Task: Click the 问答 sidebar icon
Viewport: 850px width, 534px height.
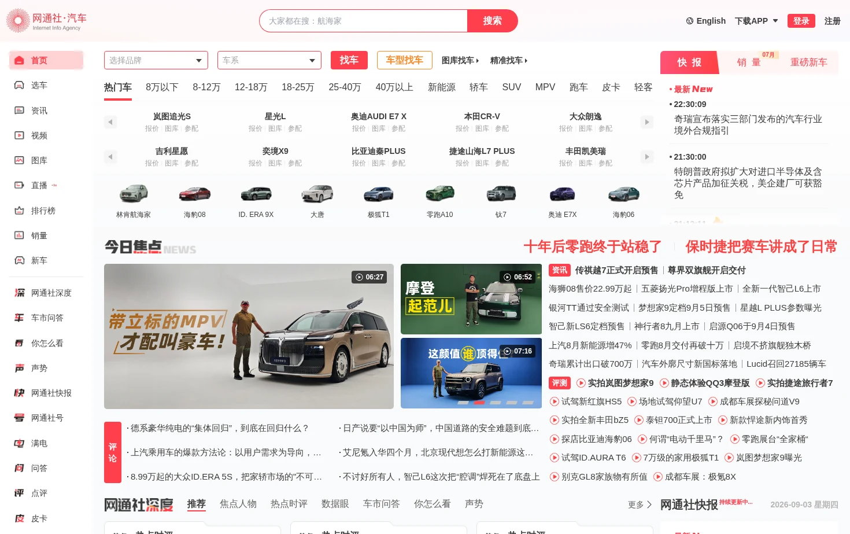Action: 19,468
